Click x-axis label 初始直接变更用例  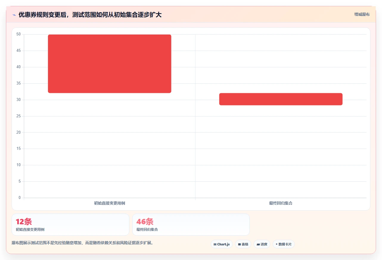click(x=109, y=203)
